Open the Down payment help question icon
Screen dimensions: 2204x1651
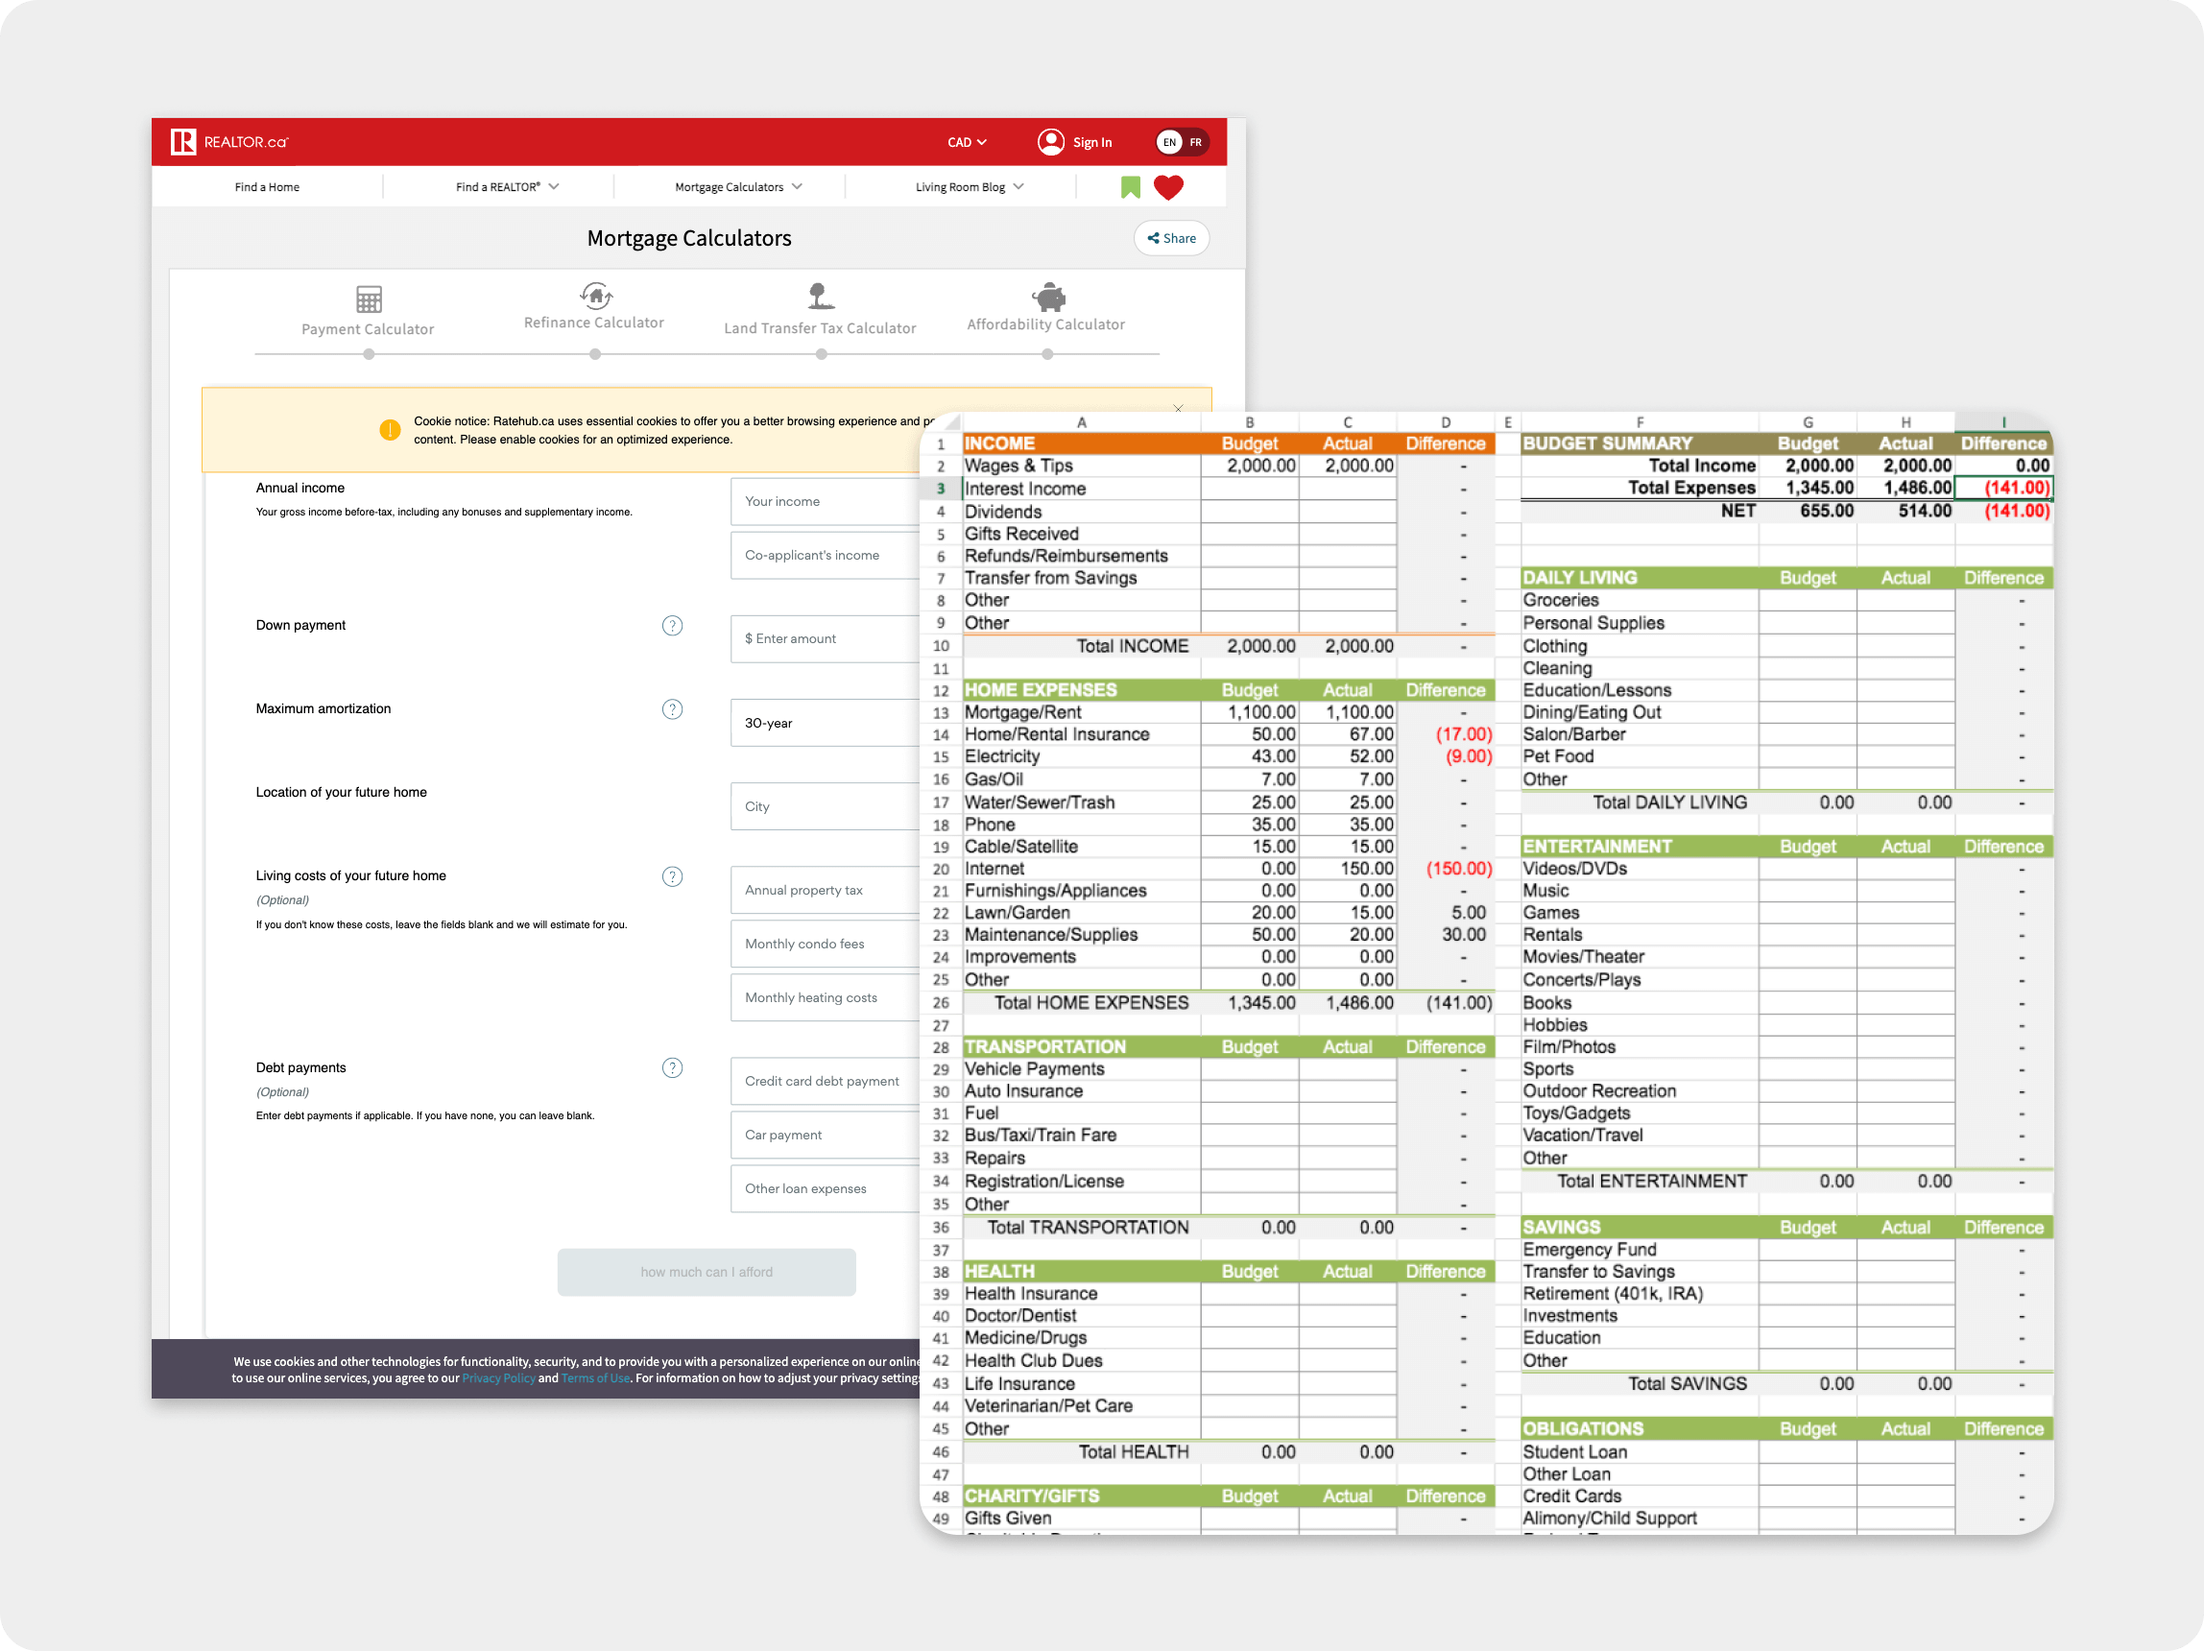(673, 626)
